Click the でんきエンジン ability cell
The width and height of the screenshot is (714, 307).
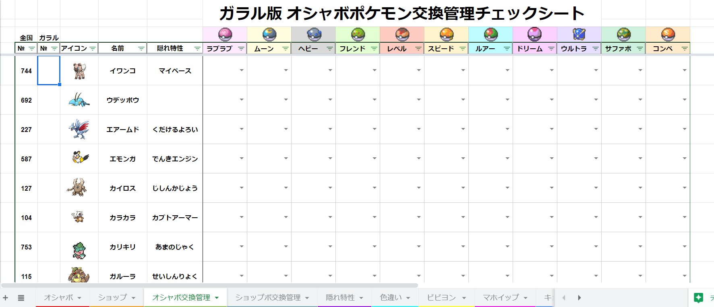click(175, 159)
